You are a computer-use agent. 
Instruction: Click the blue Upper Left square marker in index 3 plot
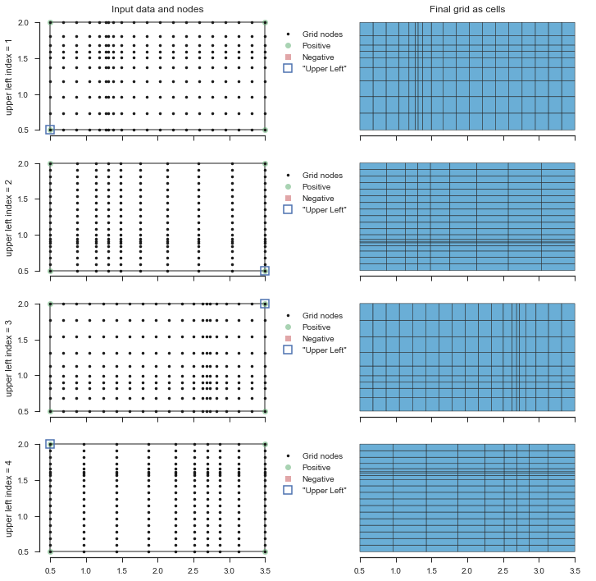[x=265, y=304]
